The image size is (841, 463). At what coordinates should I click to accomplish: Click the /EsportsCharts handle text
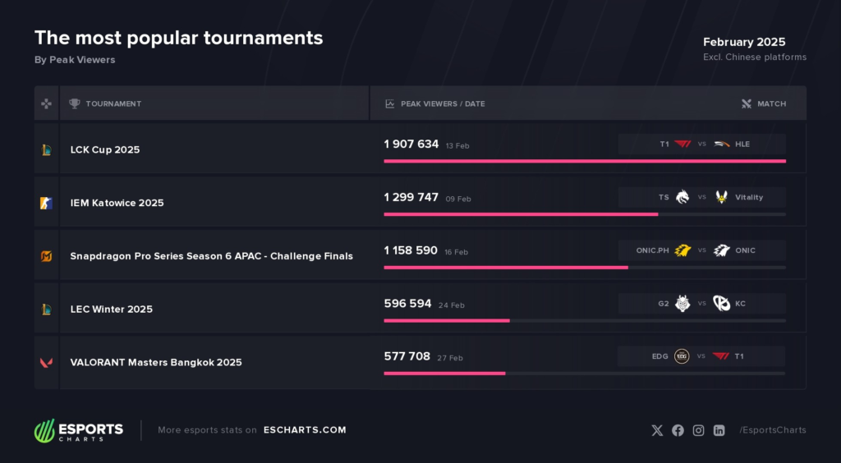pyautogui.click(x=772, y=430)
